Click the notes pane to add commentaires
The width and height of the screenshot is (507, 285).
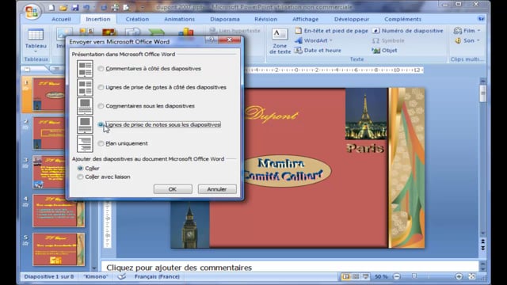[x=289, y=268]
